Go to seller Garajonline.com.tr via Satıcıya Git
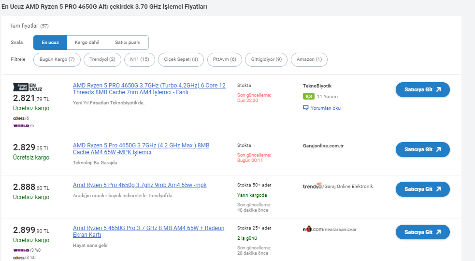This screenshot has height=261, width=475. click(423, 149)
